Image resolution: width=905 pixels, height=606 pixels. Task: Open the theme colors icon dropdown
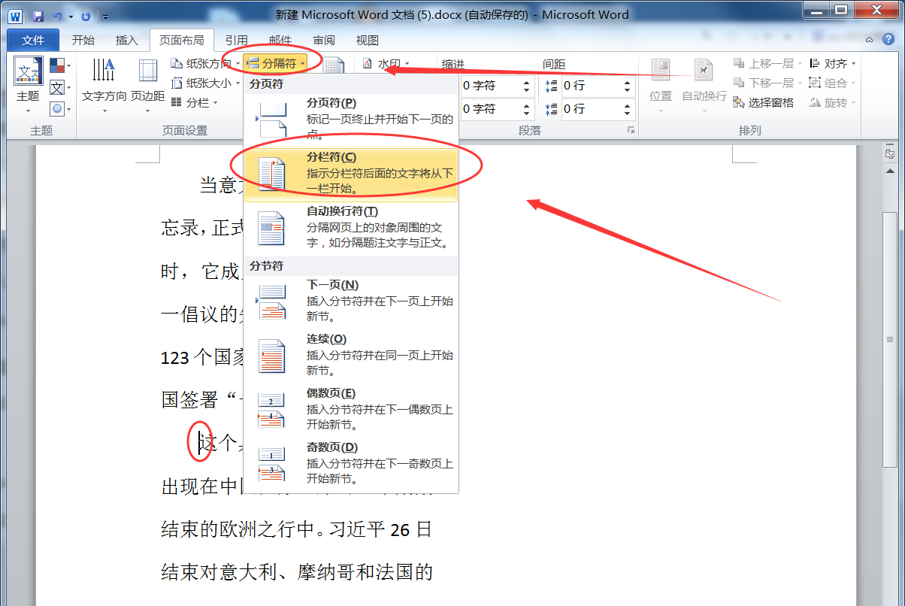coord(60,66)
